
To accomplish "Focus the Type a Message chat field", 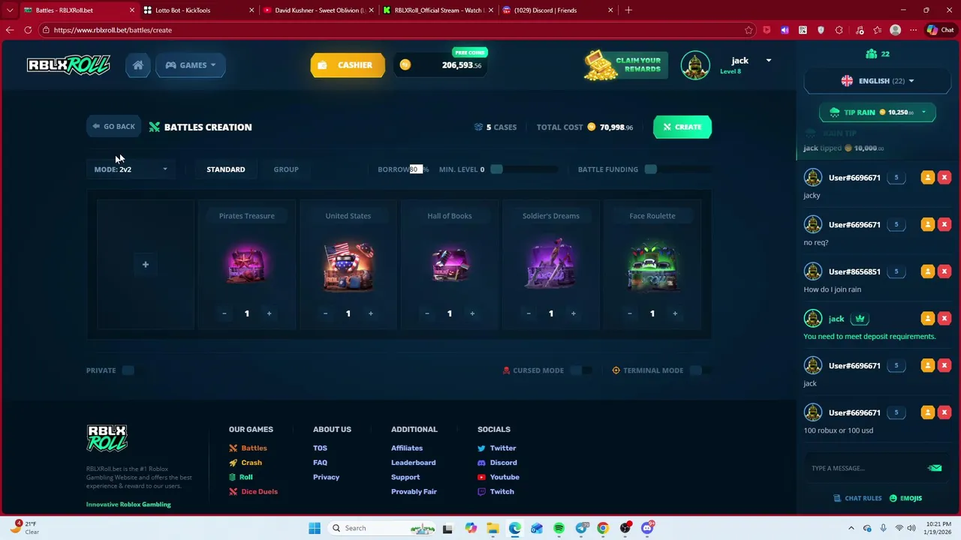I will 863,468.
